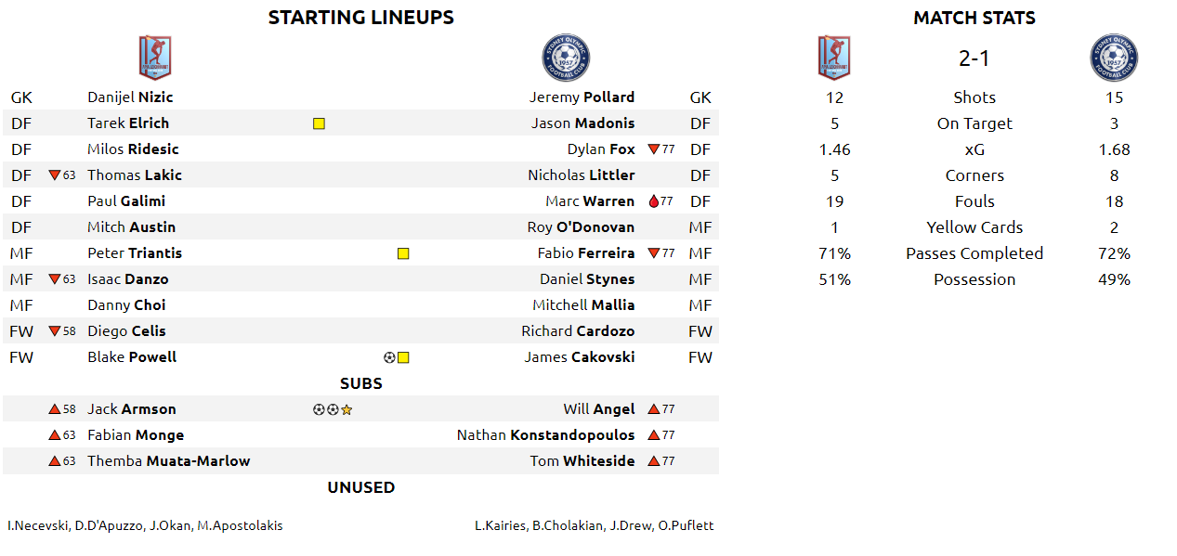The image size is (1177, 556).
Task: Click the Possession stat label
Action: [974, 279]
